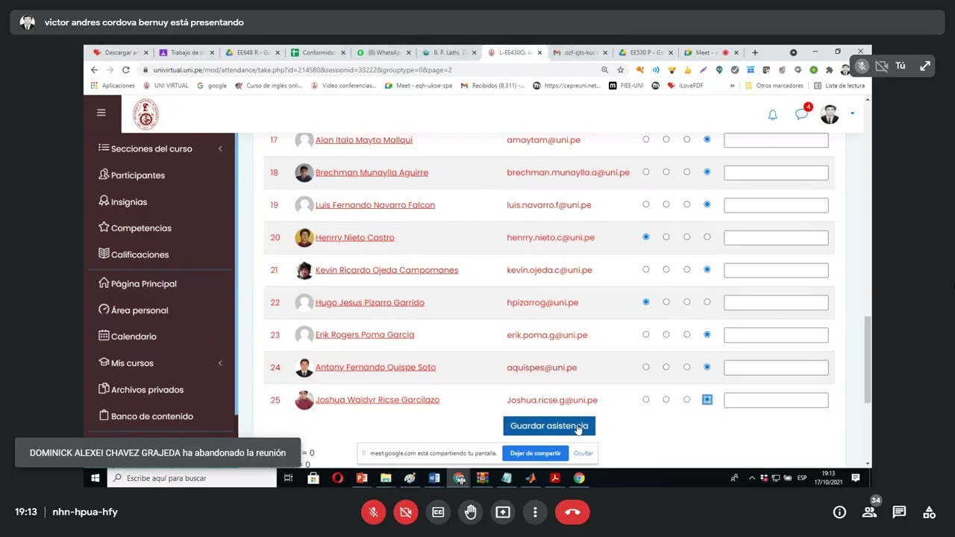The height and width of the screenshot is (537, 955).
Task: Expand Mis cursos chevron
Action: point(220,363)
